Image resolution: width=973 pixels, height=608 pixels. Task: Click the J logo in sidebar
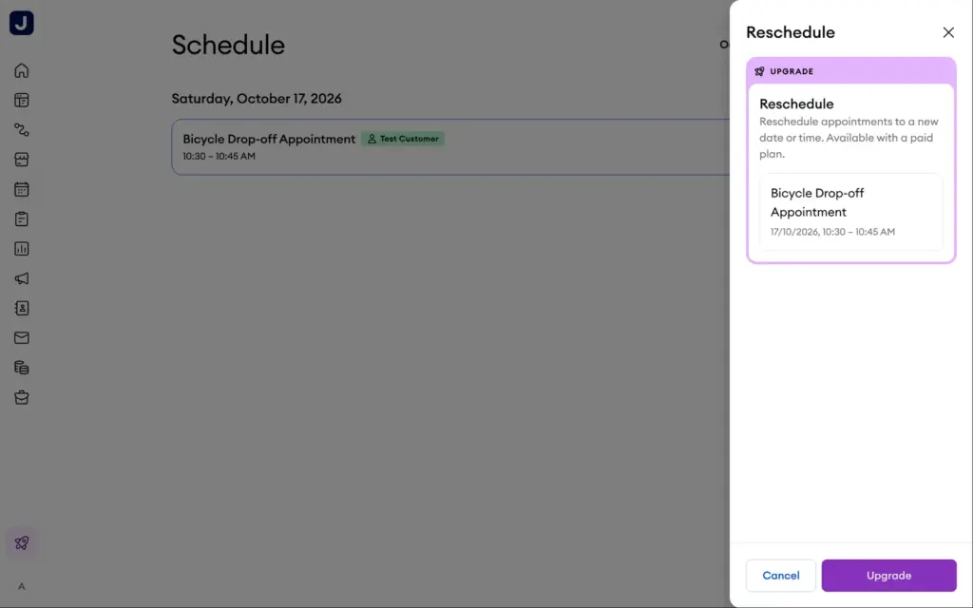click(x=22, y=23)
